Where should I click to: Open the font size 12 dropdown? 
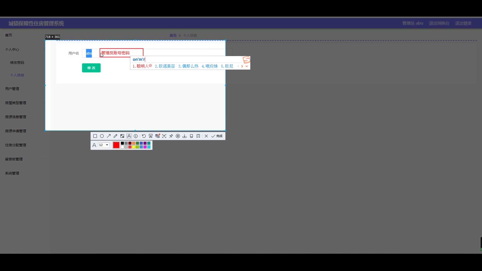point(107,145)
